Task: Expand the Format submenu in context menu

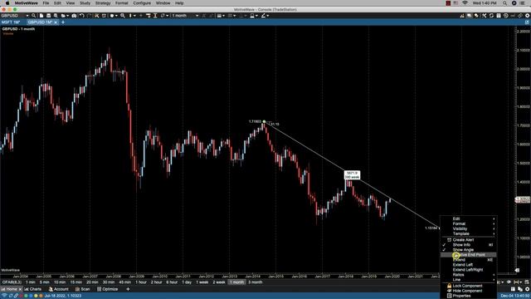Action: coord(468,223)
